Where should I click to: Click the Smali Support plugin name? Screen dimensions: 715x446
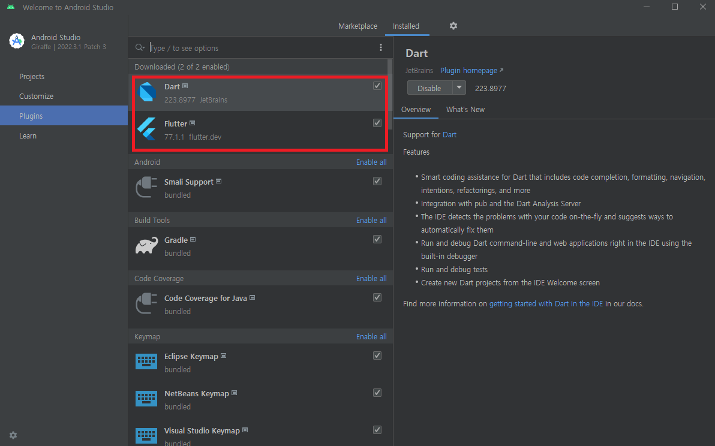[189, 182]
